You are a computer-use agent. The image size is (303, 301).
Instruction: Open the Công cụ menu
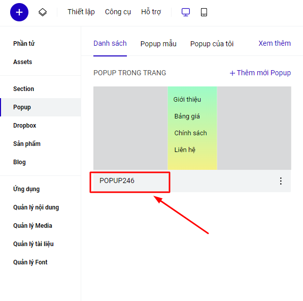tap(118, 12)
